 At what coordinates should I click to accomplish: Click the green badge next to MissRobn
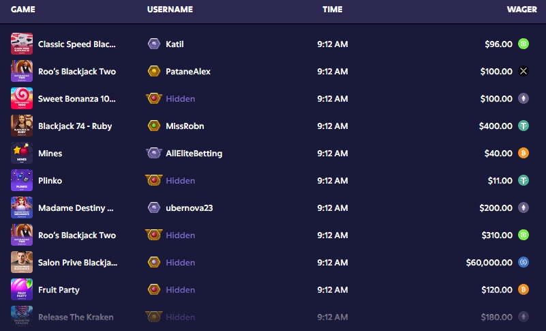click(x=154, y=126)
